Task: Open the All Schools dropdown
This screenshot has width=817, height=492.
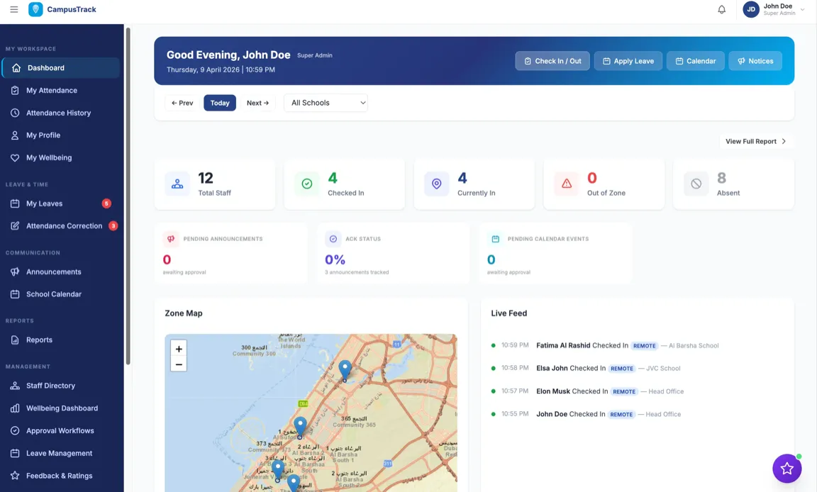Action: [x=326, y=103]
